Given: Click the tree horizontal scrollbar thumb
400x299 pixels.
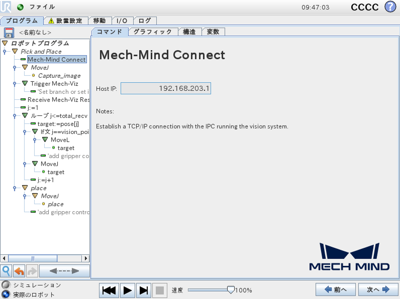Looking at the screenshot, I should pyautogui.click(x=33, y=258).
